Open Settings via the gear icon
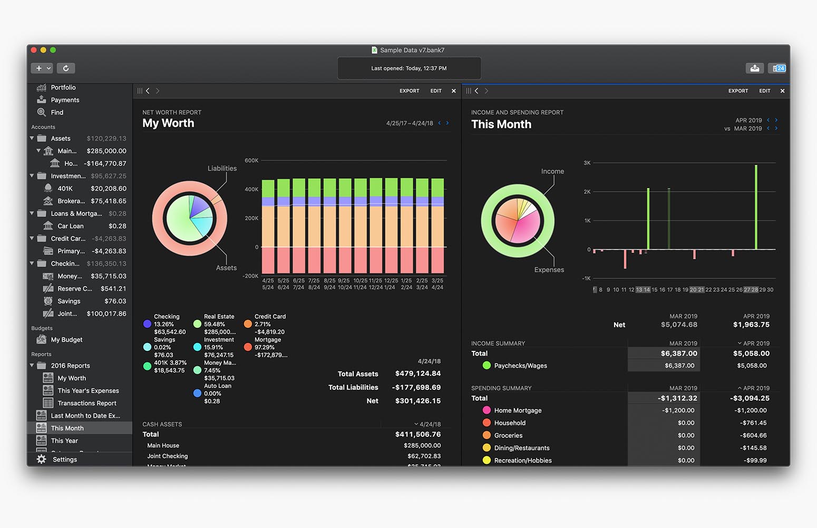 click(x=42, y=459)
